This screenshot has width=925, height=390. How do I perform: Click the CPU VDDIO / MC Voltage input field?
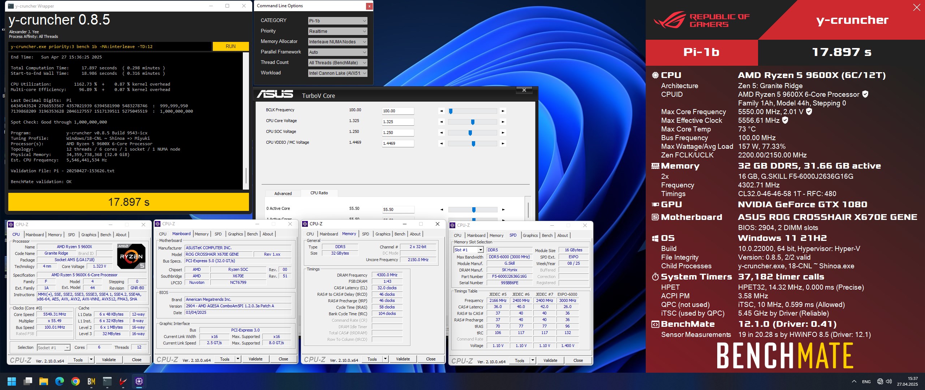(x=398, y=144)
